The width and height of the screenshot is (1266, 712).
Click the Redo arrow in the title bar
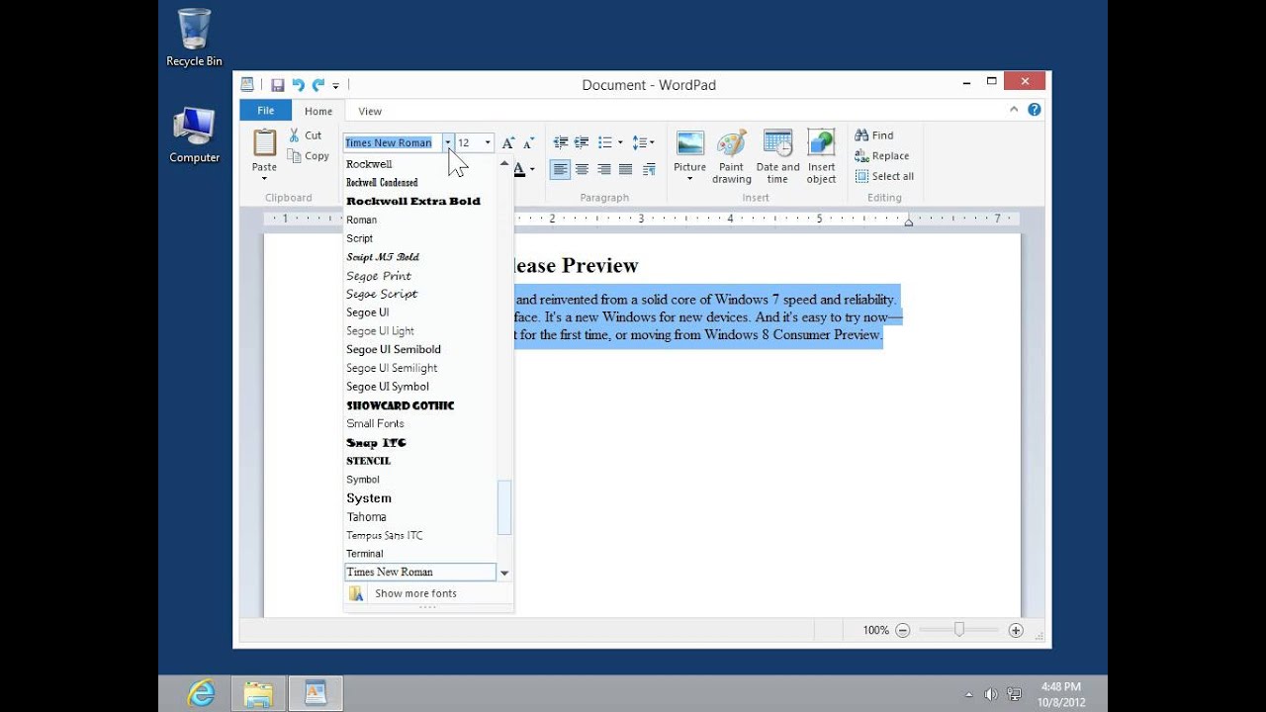317,85
